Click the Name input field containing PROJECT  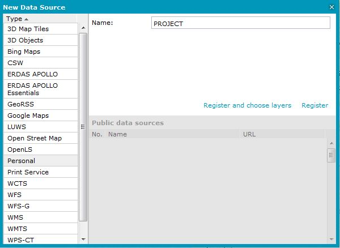coord(241,23)
